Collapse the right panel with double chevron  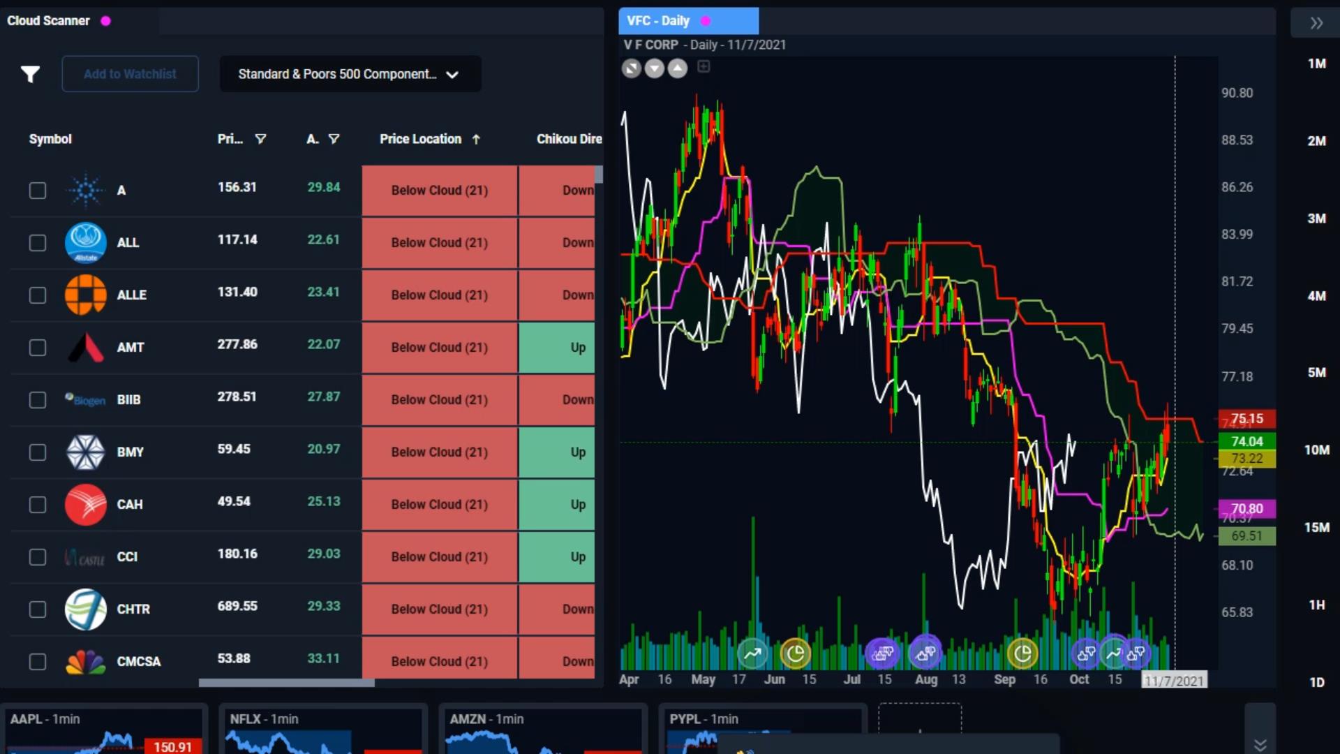(1316, 23)
